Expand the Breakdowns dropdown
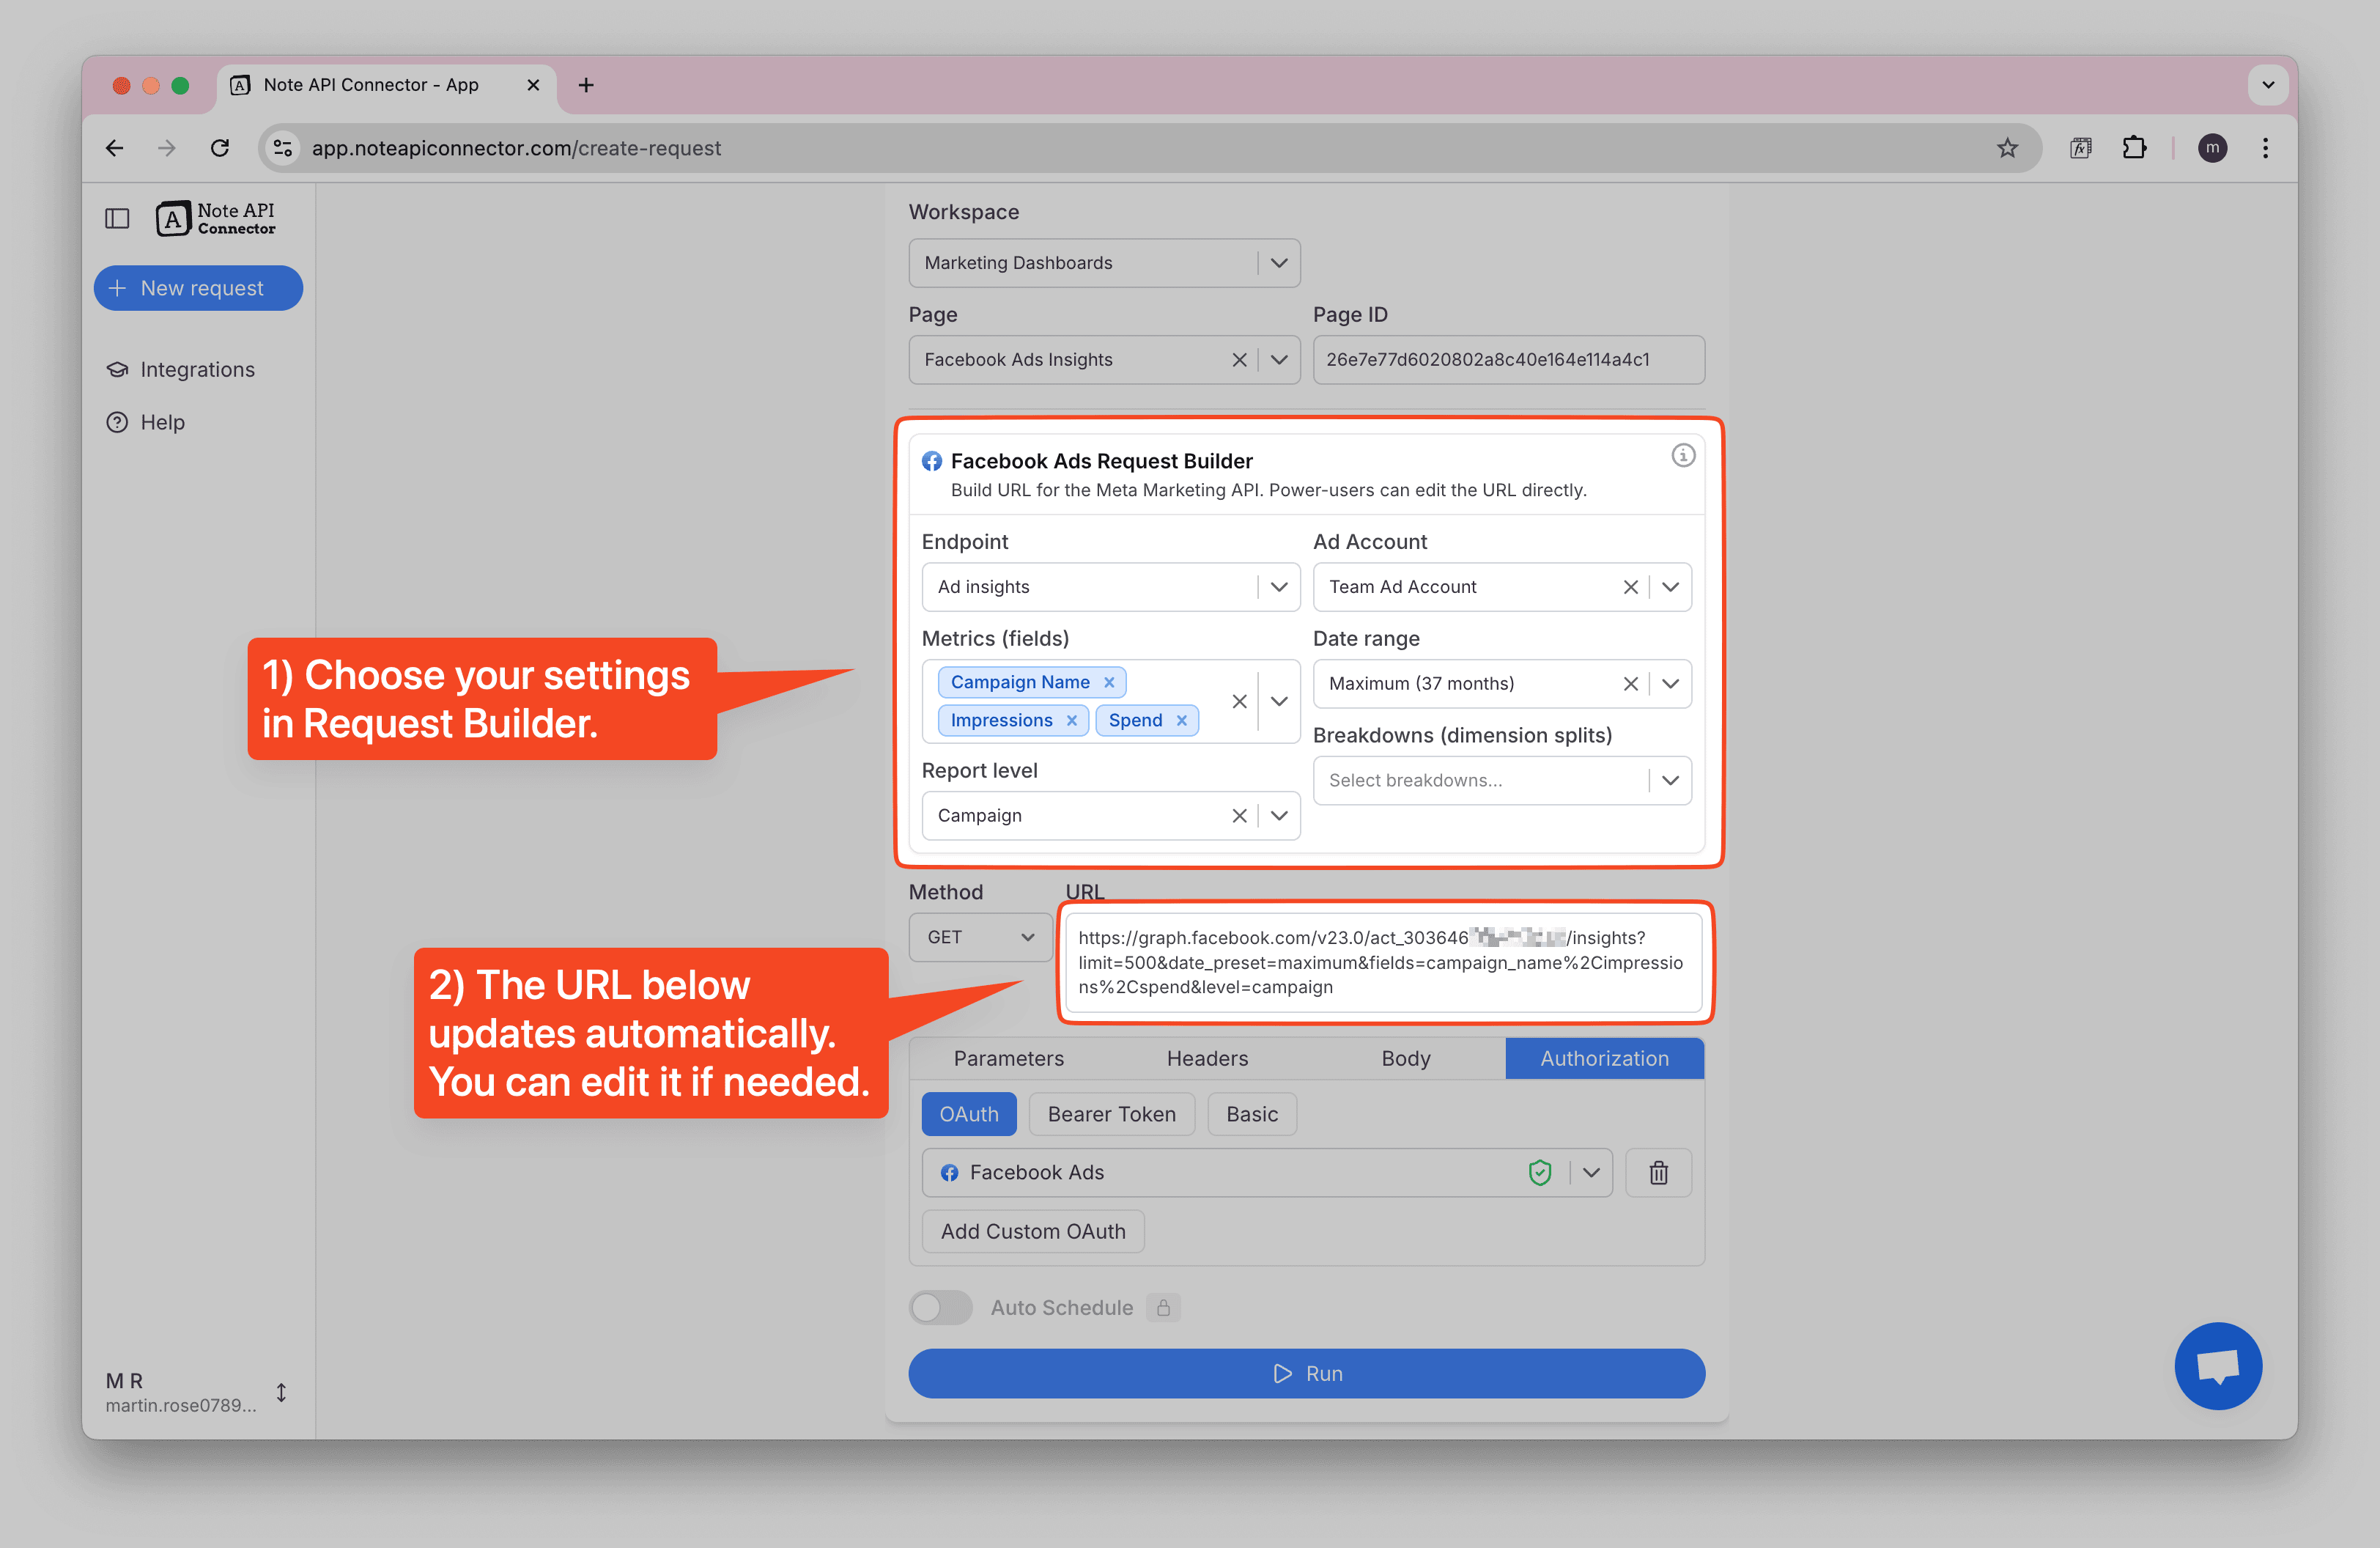 click(1669, 780)
